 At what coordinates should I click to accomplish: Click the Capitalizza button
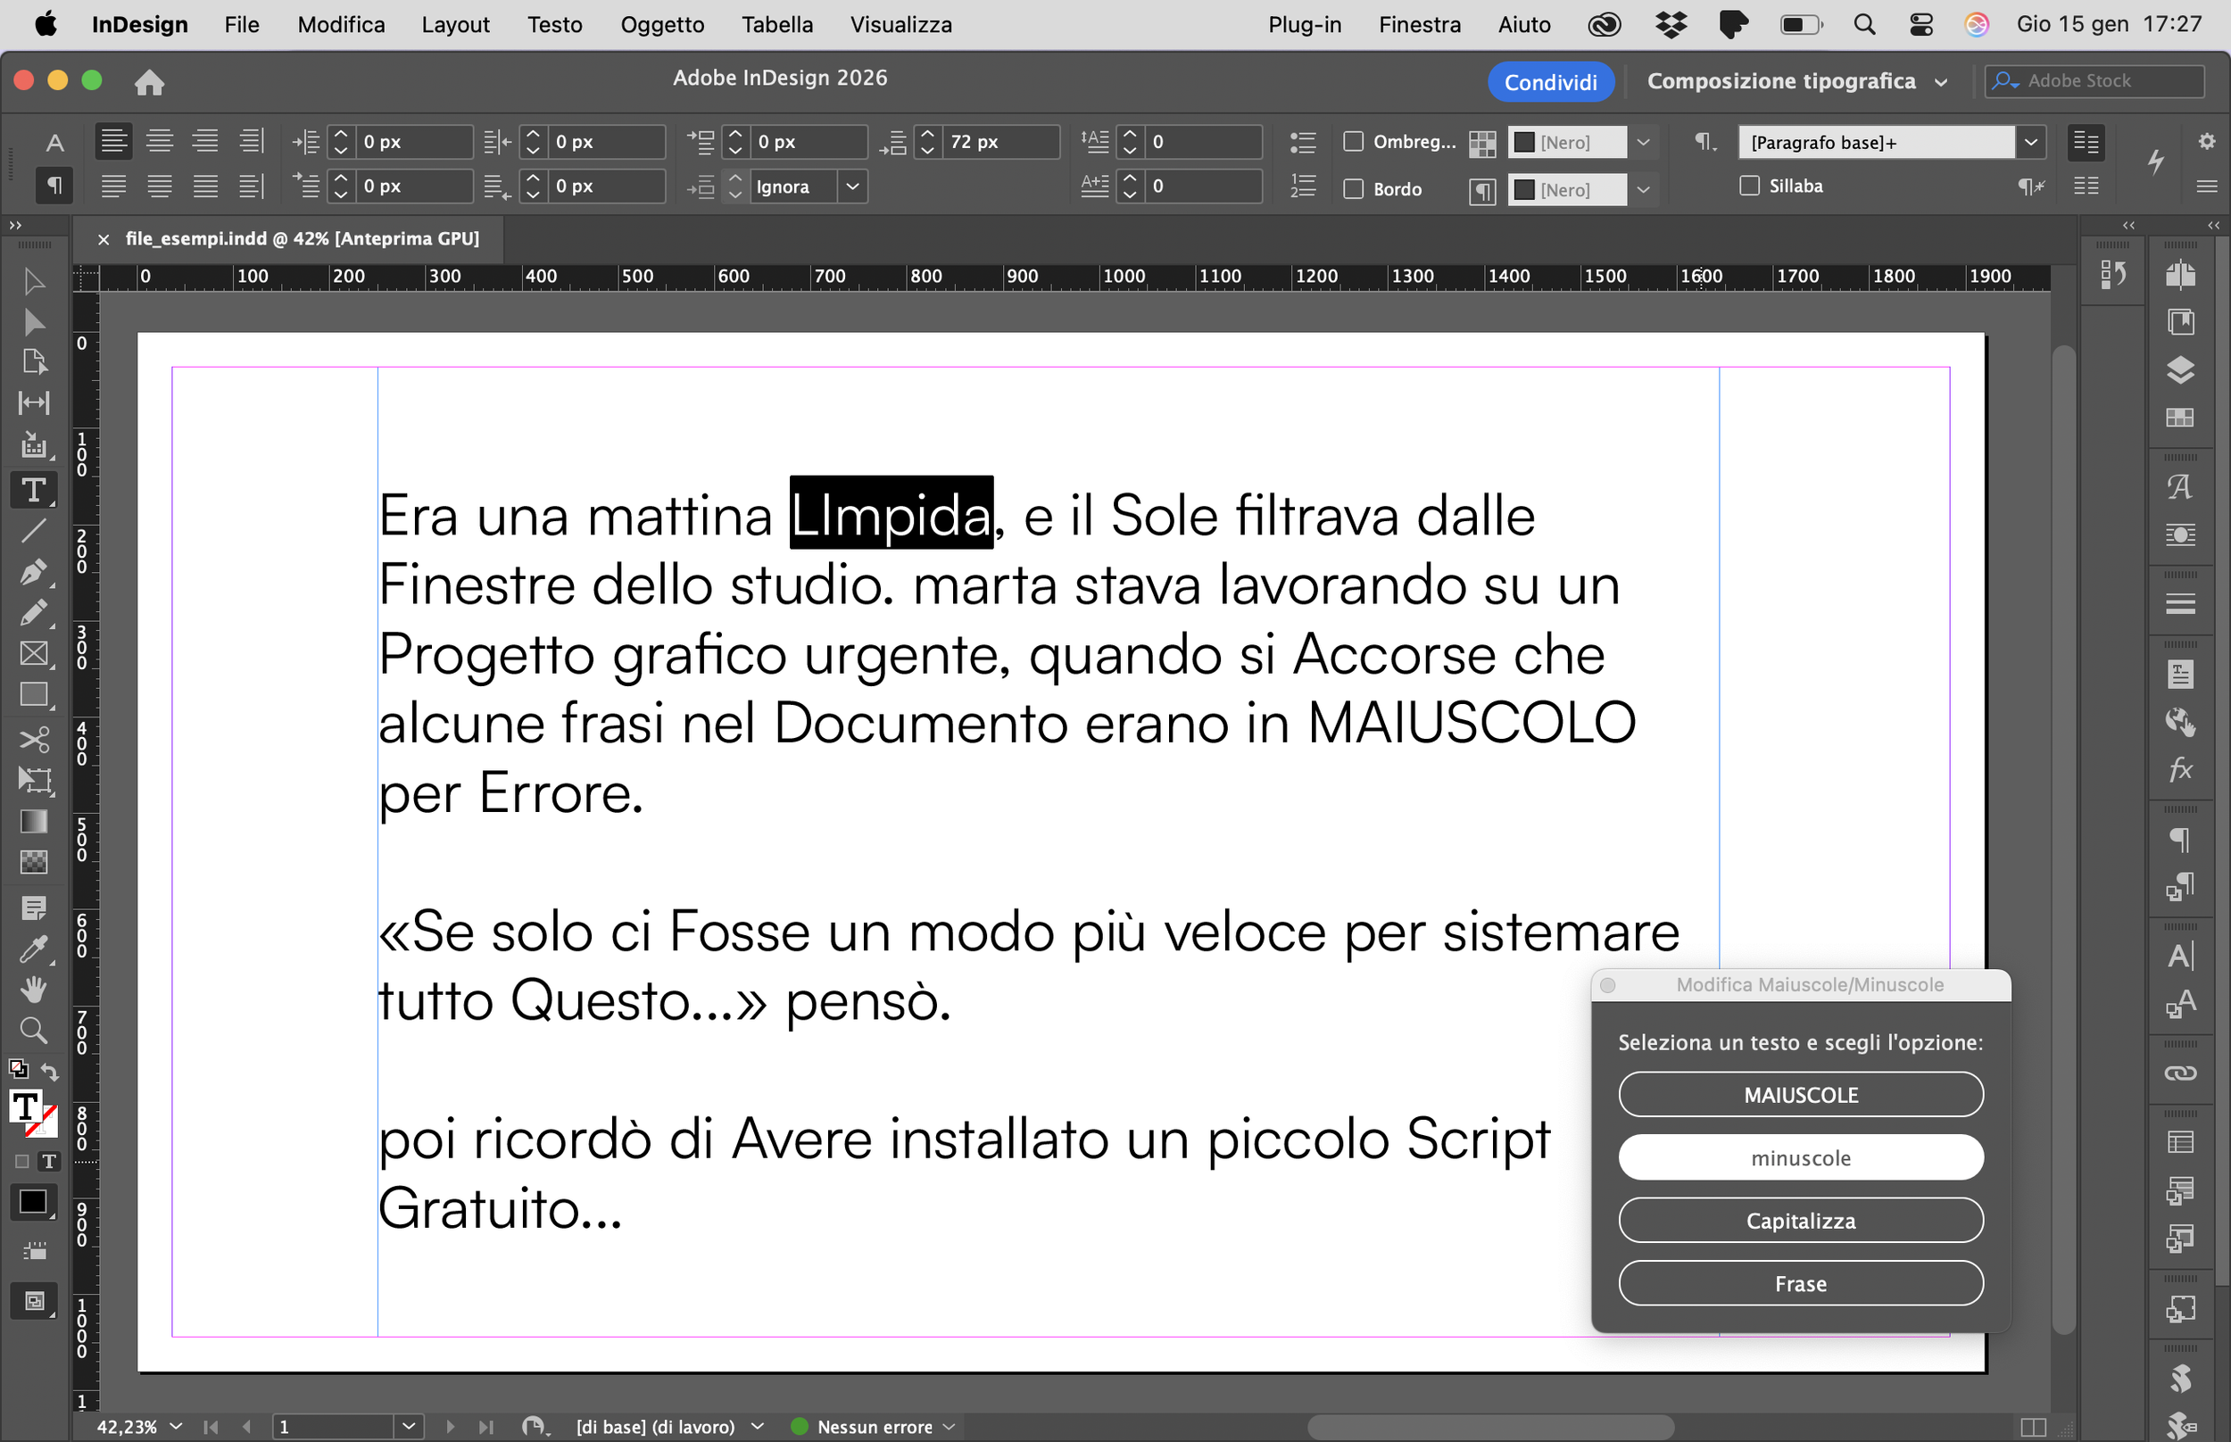click(x=1799, y=1220)
